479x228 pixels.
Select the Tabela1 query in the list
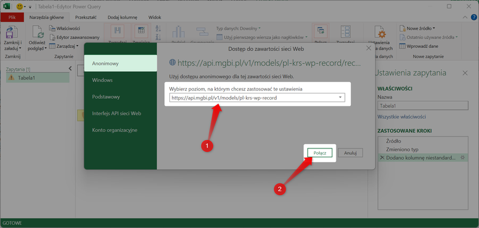(x=38, y=78)
